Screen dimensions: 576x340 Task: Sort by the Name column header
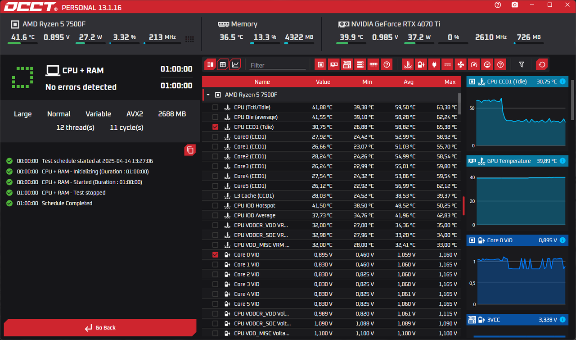262,82
